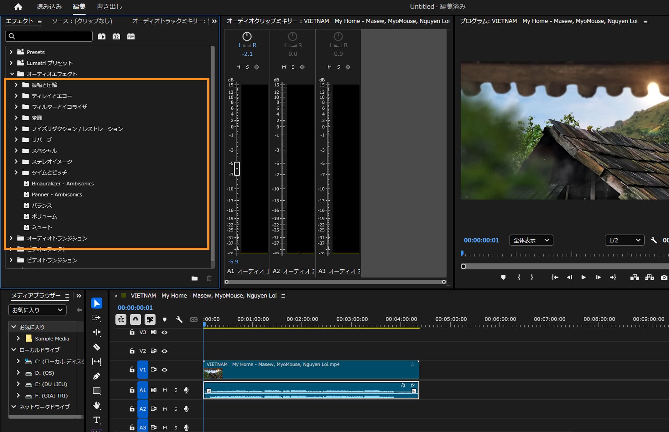This screenshot has width=669, height=432.
Task: Select the Pen tool in the timeline toolbar
Action: pyautogui.click(x=97, y=376)
